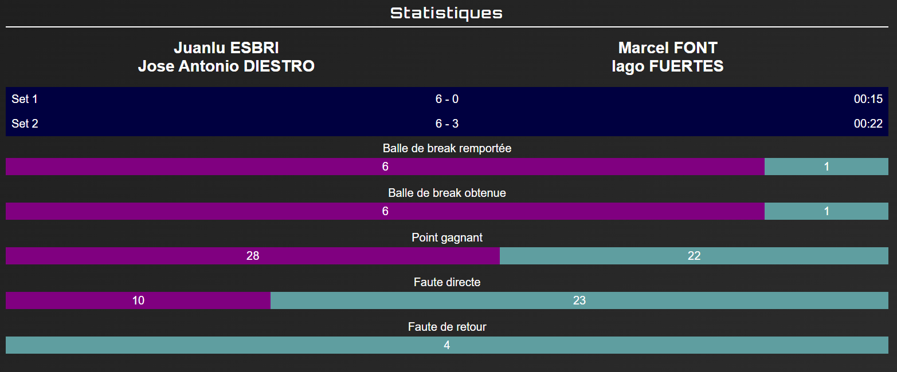
Task: Click Set 1 duration 00:15
Action: (868, 99)
